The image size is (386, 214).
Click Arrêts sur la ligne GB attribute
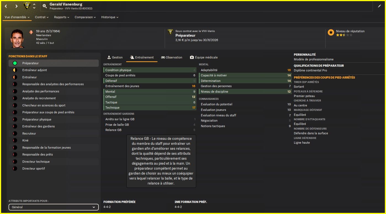(x=150, y=119)
